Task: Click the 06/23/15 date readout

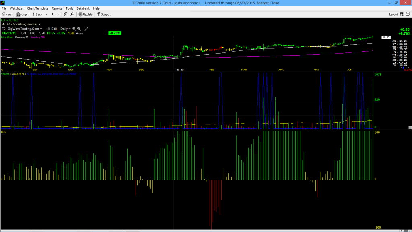Action: pyautogui.click(x=10, y=33)
